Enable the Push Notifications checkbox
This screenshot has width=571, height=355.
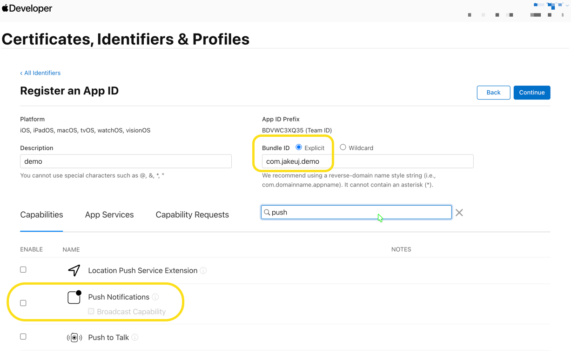click(x=23, y=303)
